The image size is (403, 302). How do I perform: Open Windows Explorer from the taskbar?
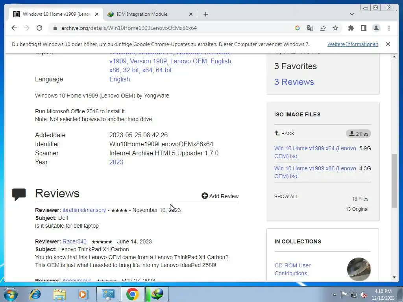[x=59, y=294]
